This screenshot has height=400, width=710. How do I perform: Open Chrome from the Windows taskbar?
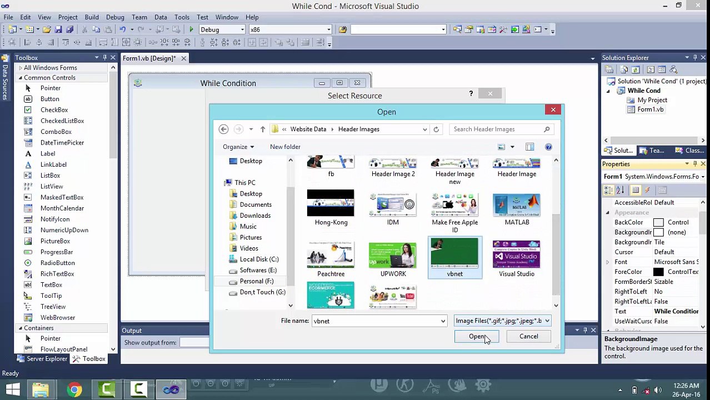tap(74, 389)
